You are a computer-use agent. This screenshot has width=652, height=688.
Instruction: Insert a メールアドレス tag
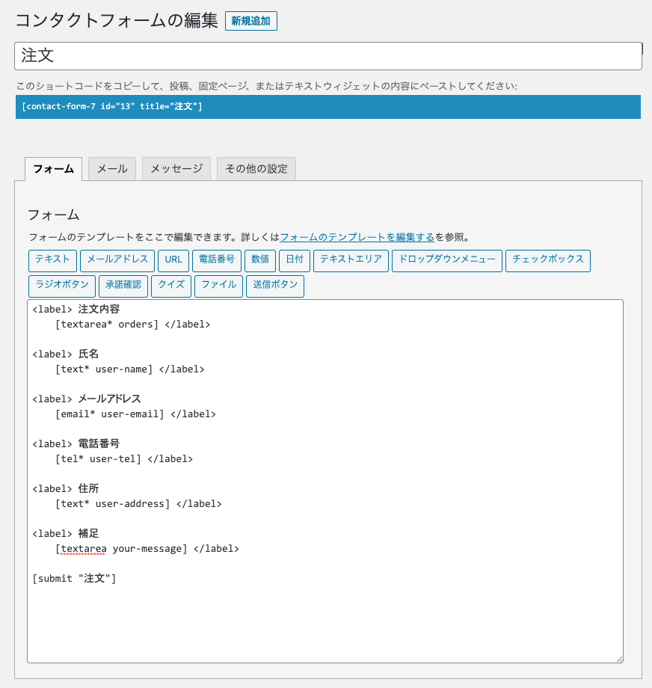[117, 261]
